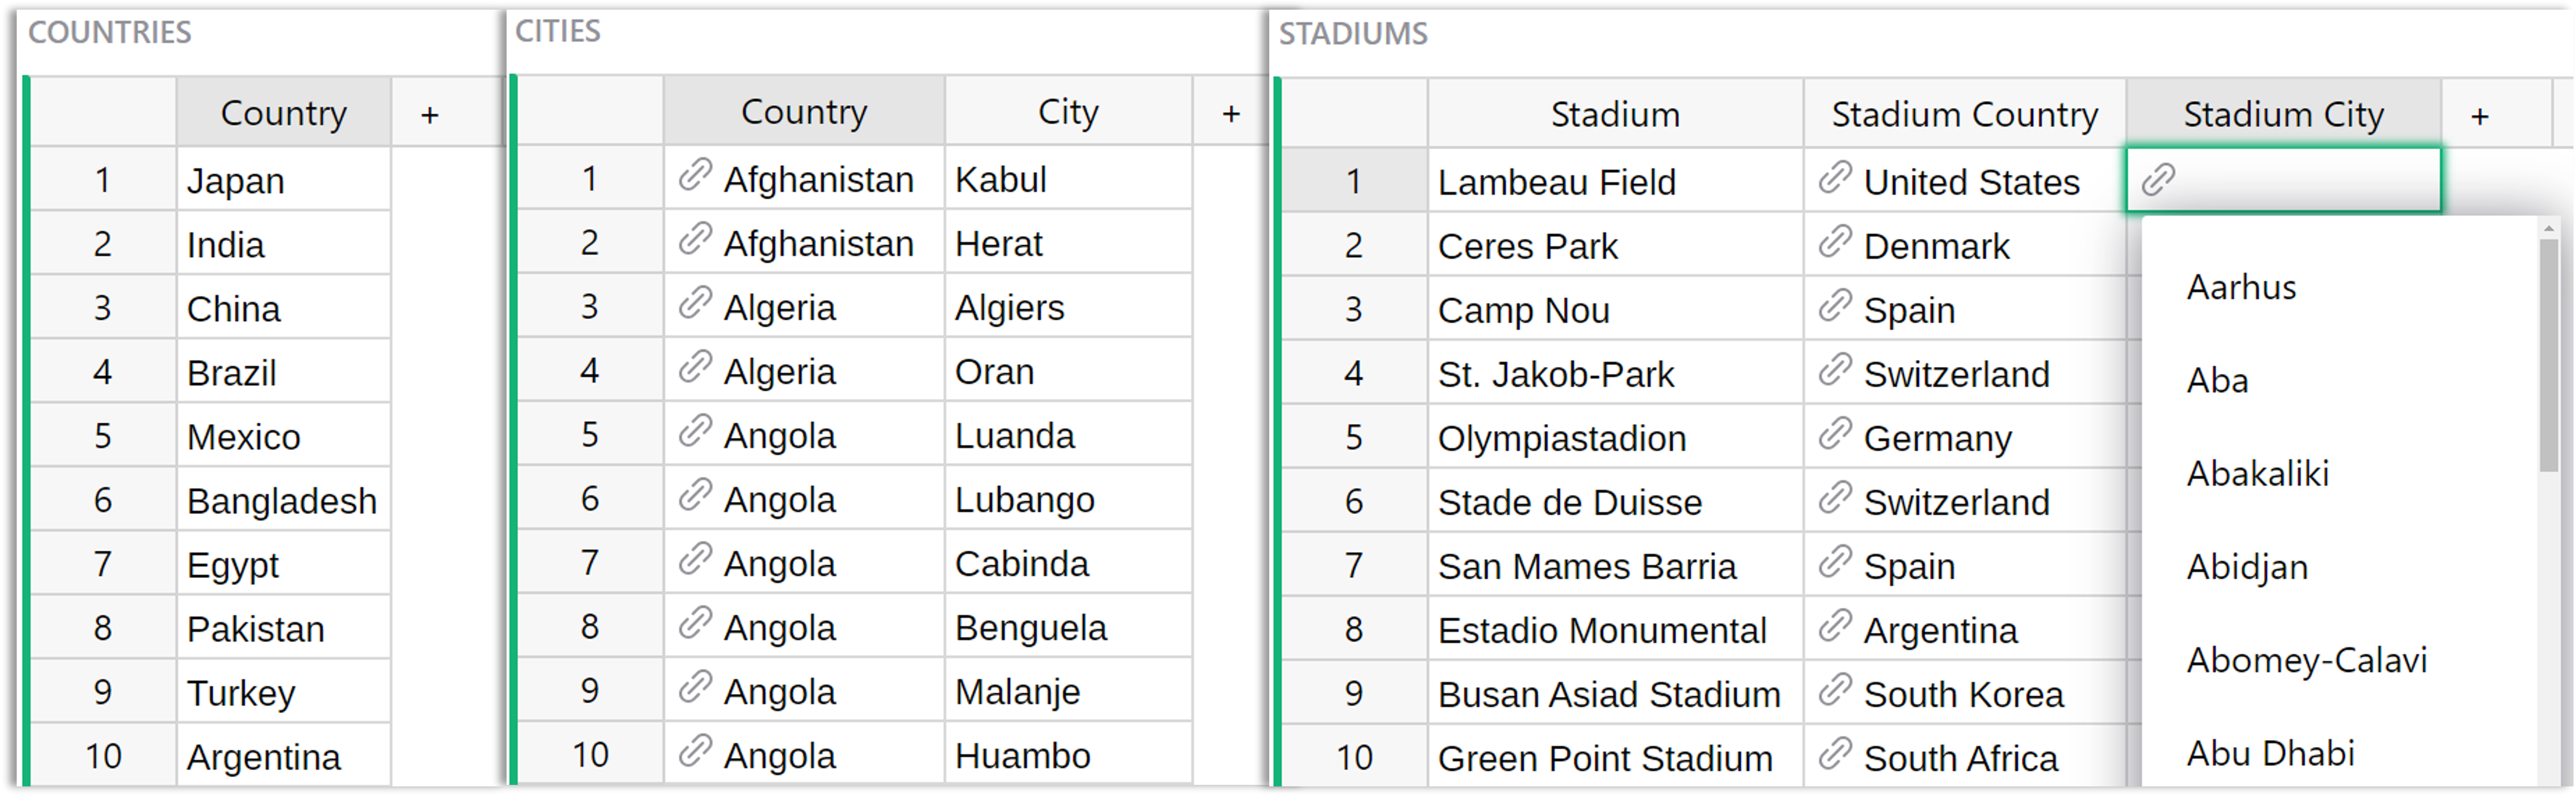Click link icon beside United States
Image resolution: width=2576 pixels, height=796 pixels.
1835,179
